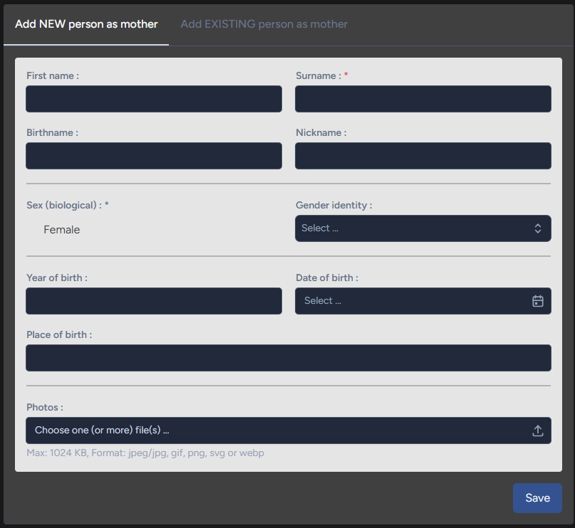Click the up-down chevron in Gender identity

(x=537, y=228)
